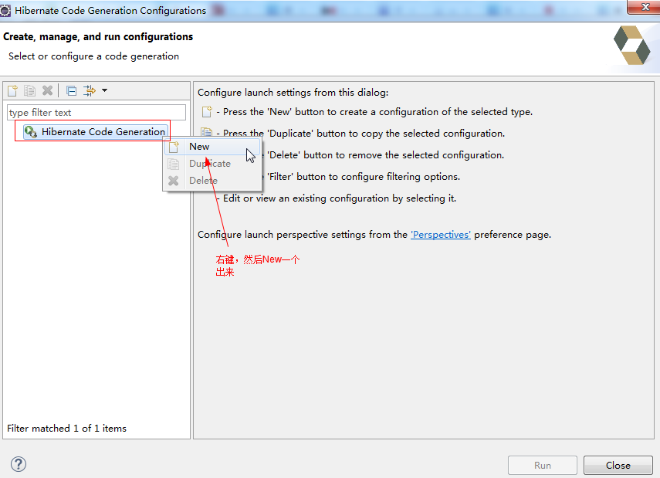
Task: Click the Hibernate Code Generation item icon
Action: point(30,132)
